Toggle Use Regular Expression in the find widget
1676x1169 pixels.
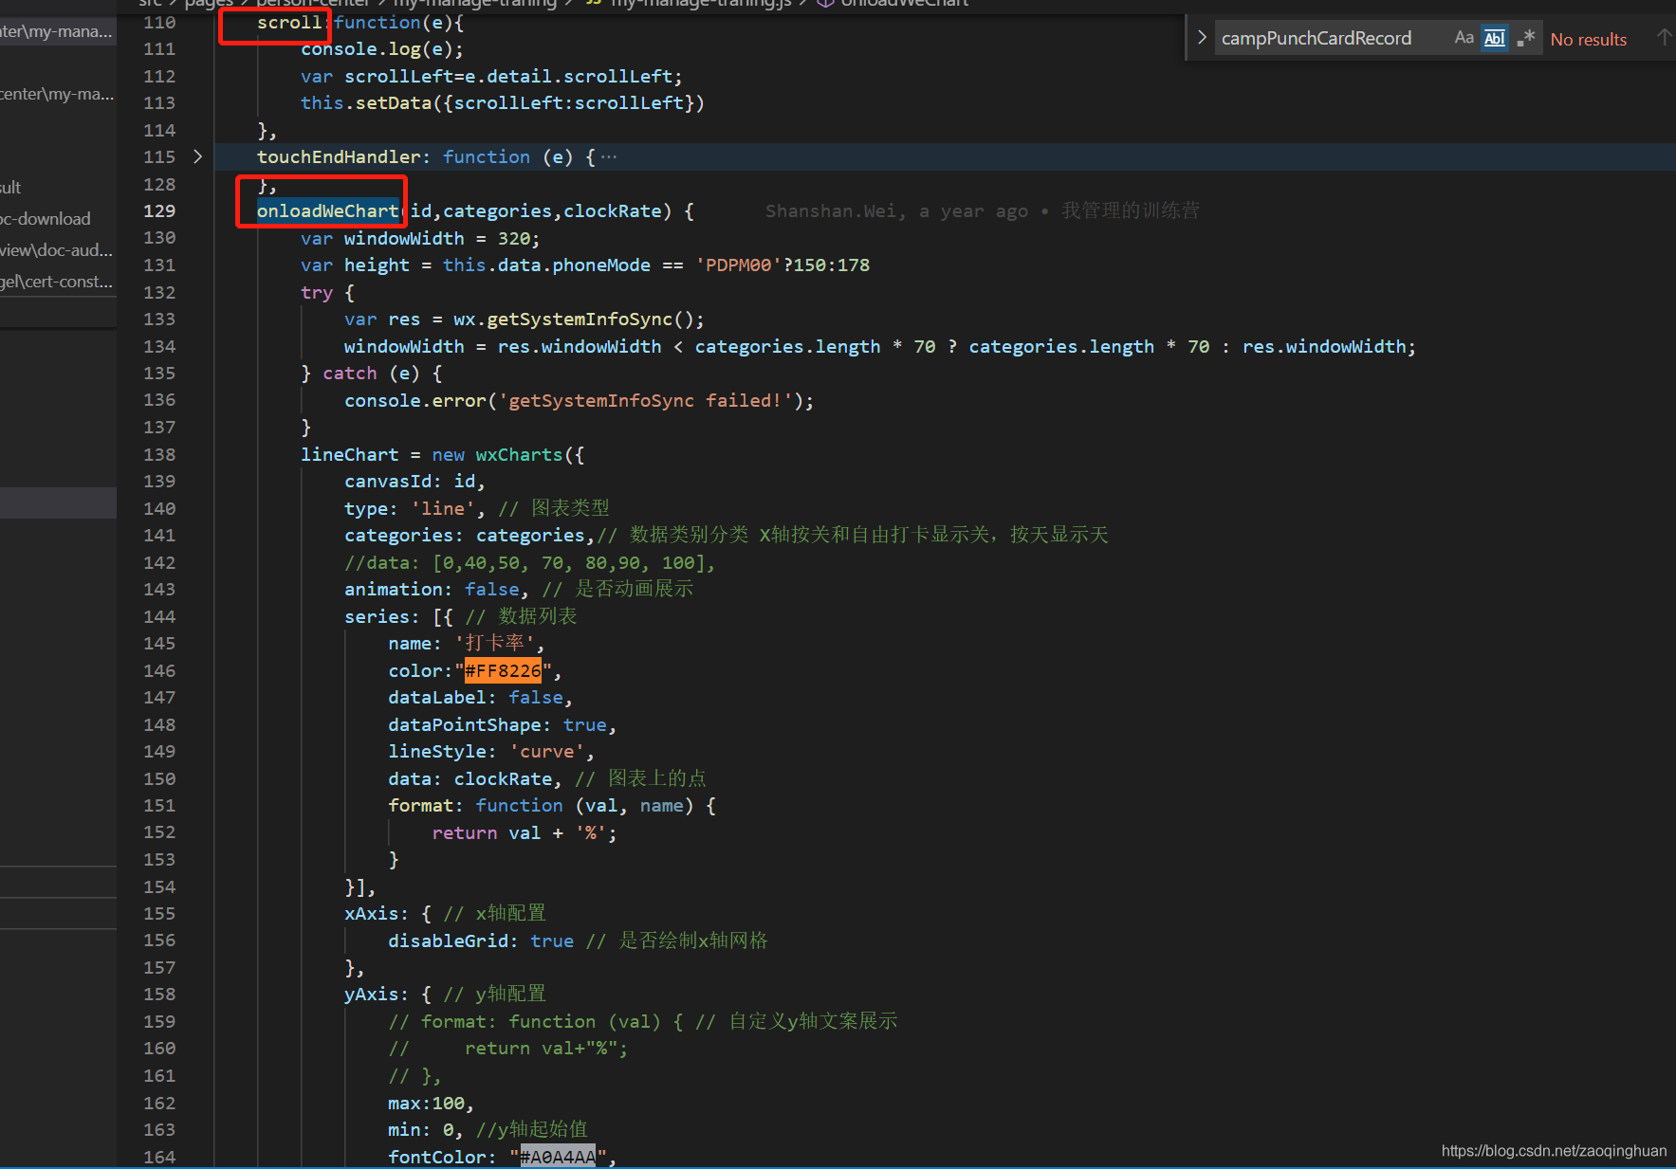click(1526, 38)
